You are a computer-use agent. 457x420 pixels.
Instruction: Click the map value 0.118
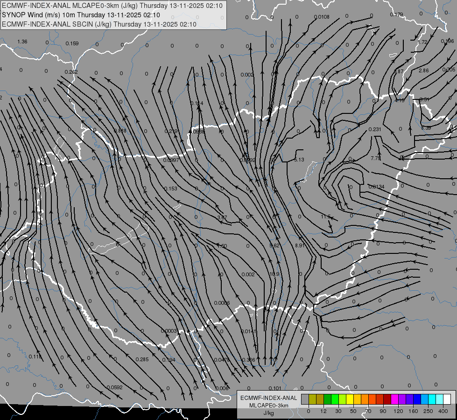click(x=35, y=357)
